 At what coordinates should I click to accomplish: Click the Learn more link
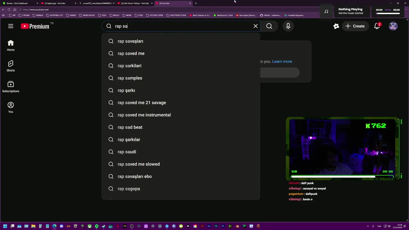282,61
